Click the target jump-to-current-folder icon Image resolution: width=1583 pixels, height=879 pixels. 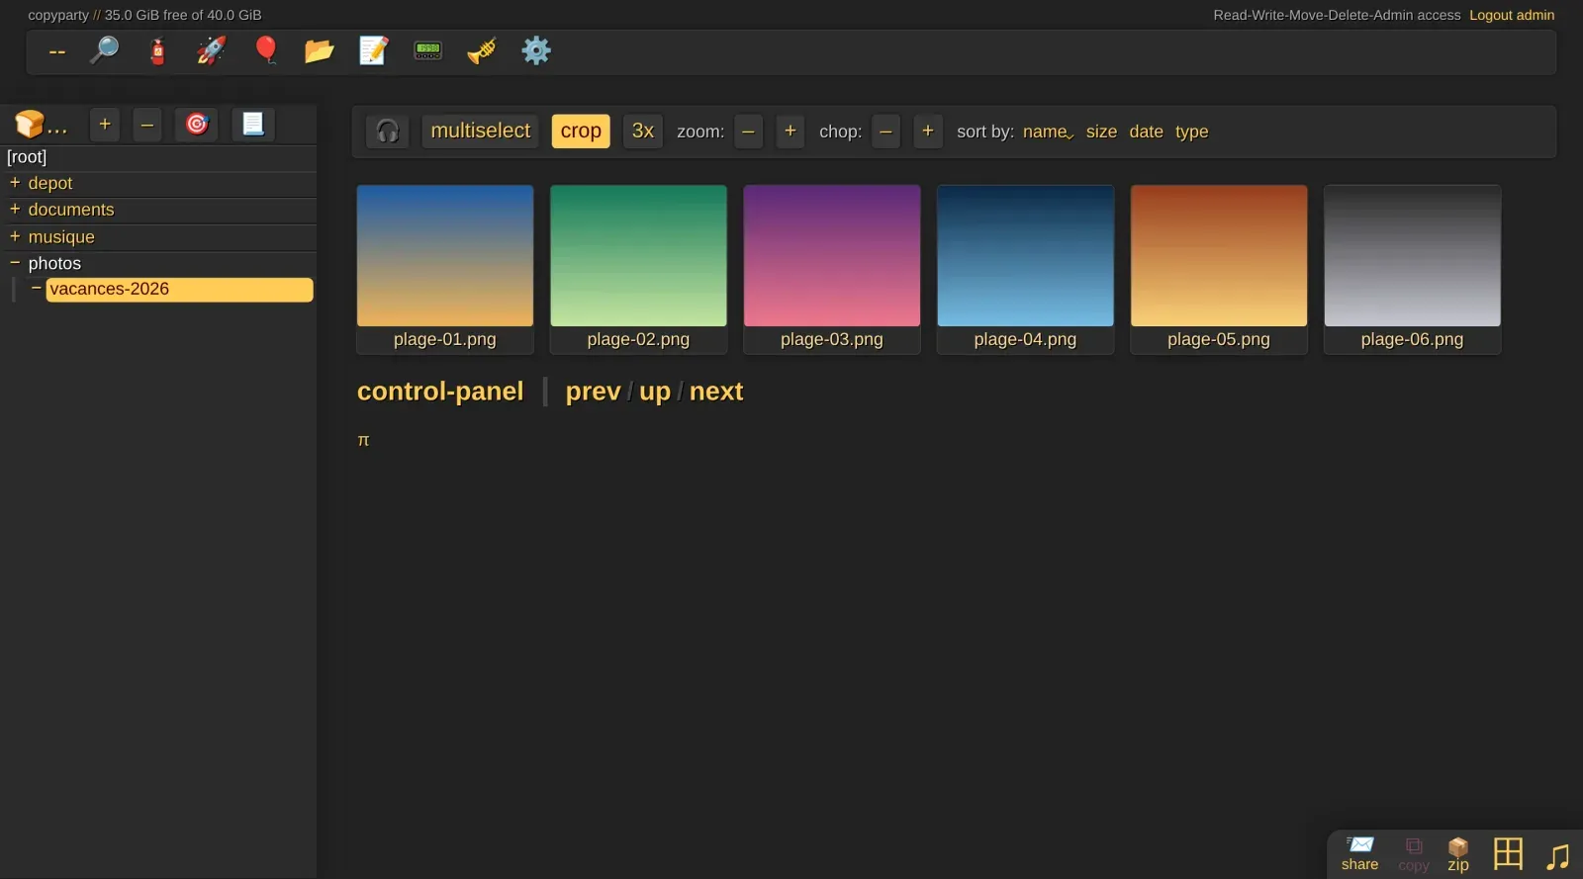197,125
